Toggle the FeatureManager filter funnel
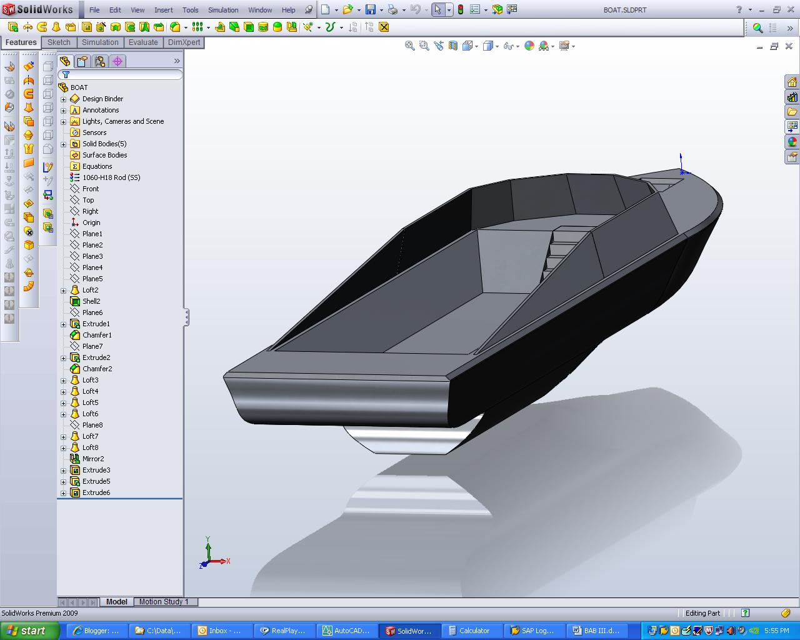Viewport: 800px width, 640px height. [x=66, y=74]
